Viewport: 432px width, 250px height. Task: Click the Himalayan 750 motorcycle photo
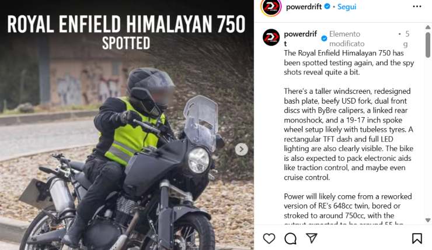point(127,149)
